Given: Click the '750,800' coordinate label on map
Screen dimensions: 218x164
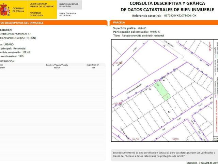Looking at the screenshot, I should (175, 139).
